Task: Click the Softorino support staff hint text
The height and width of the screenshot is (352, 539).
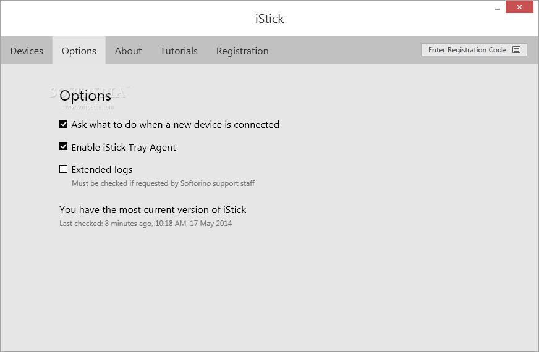Action: (x=163, y=183)
